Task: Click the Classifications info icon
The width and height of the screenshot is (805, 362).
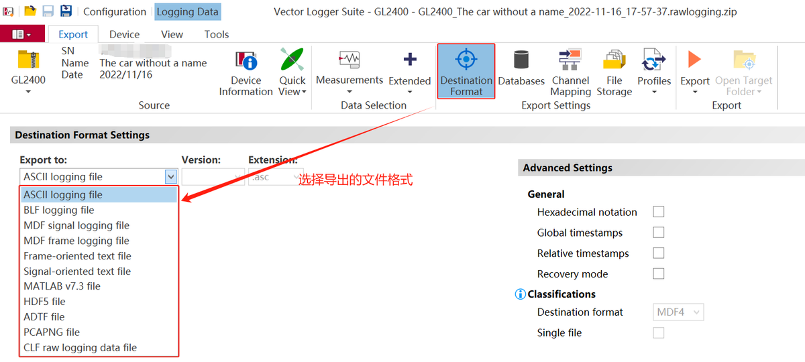Action: coord(520,294)
